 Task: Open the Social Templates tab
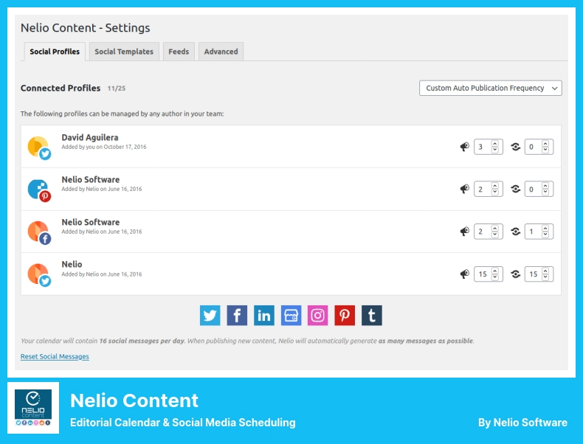point(124,52)
